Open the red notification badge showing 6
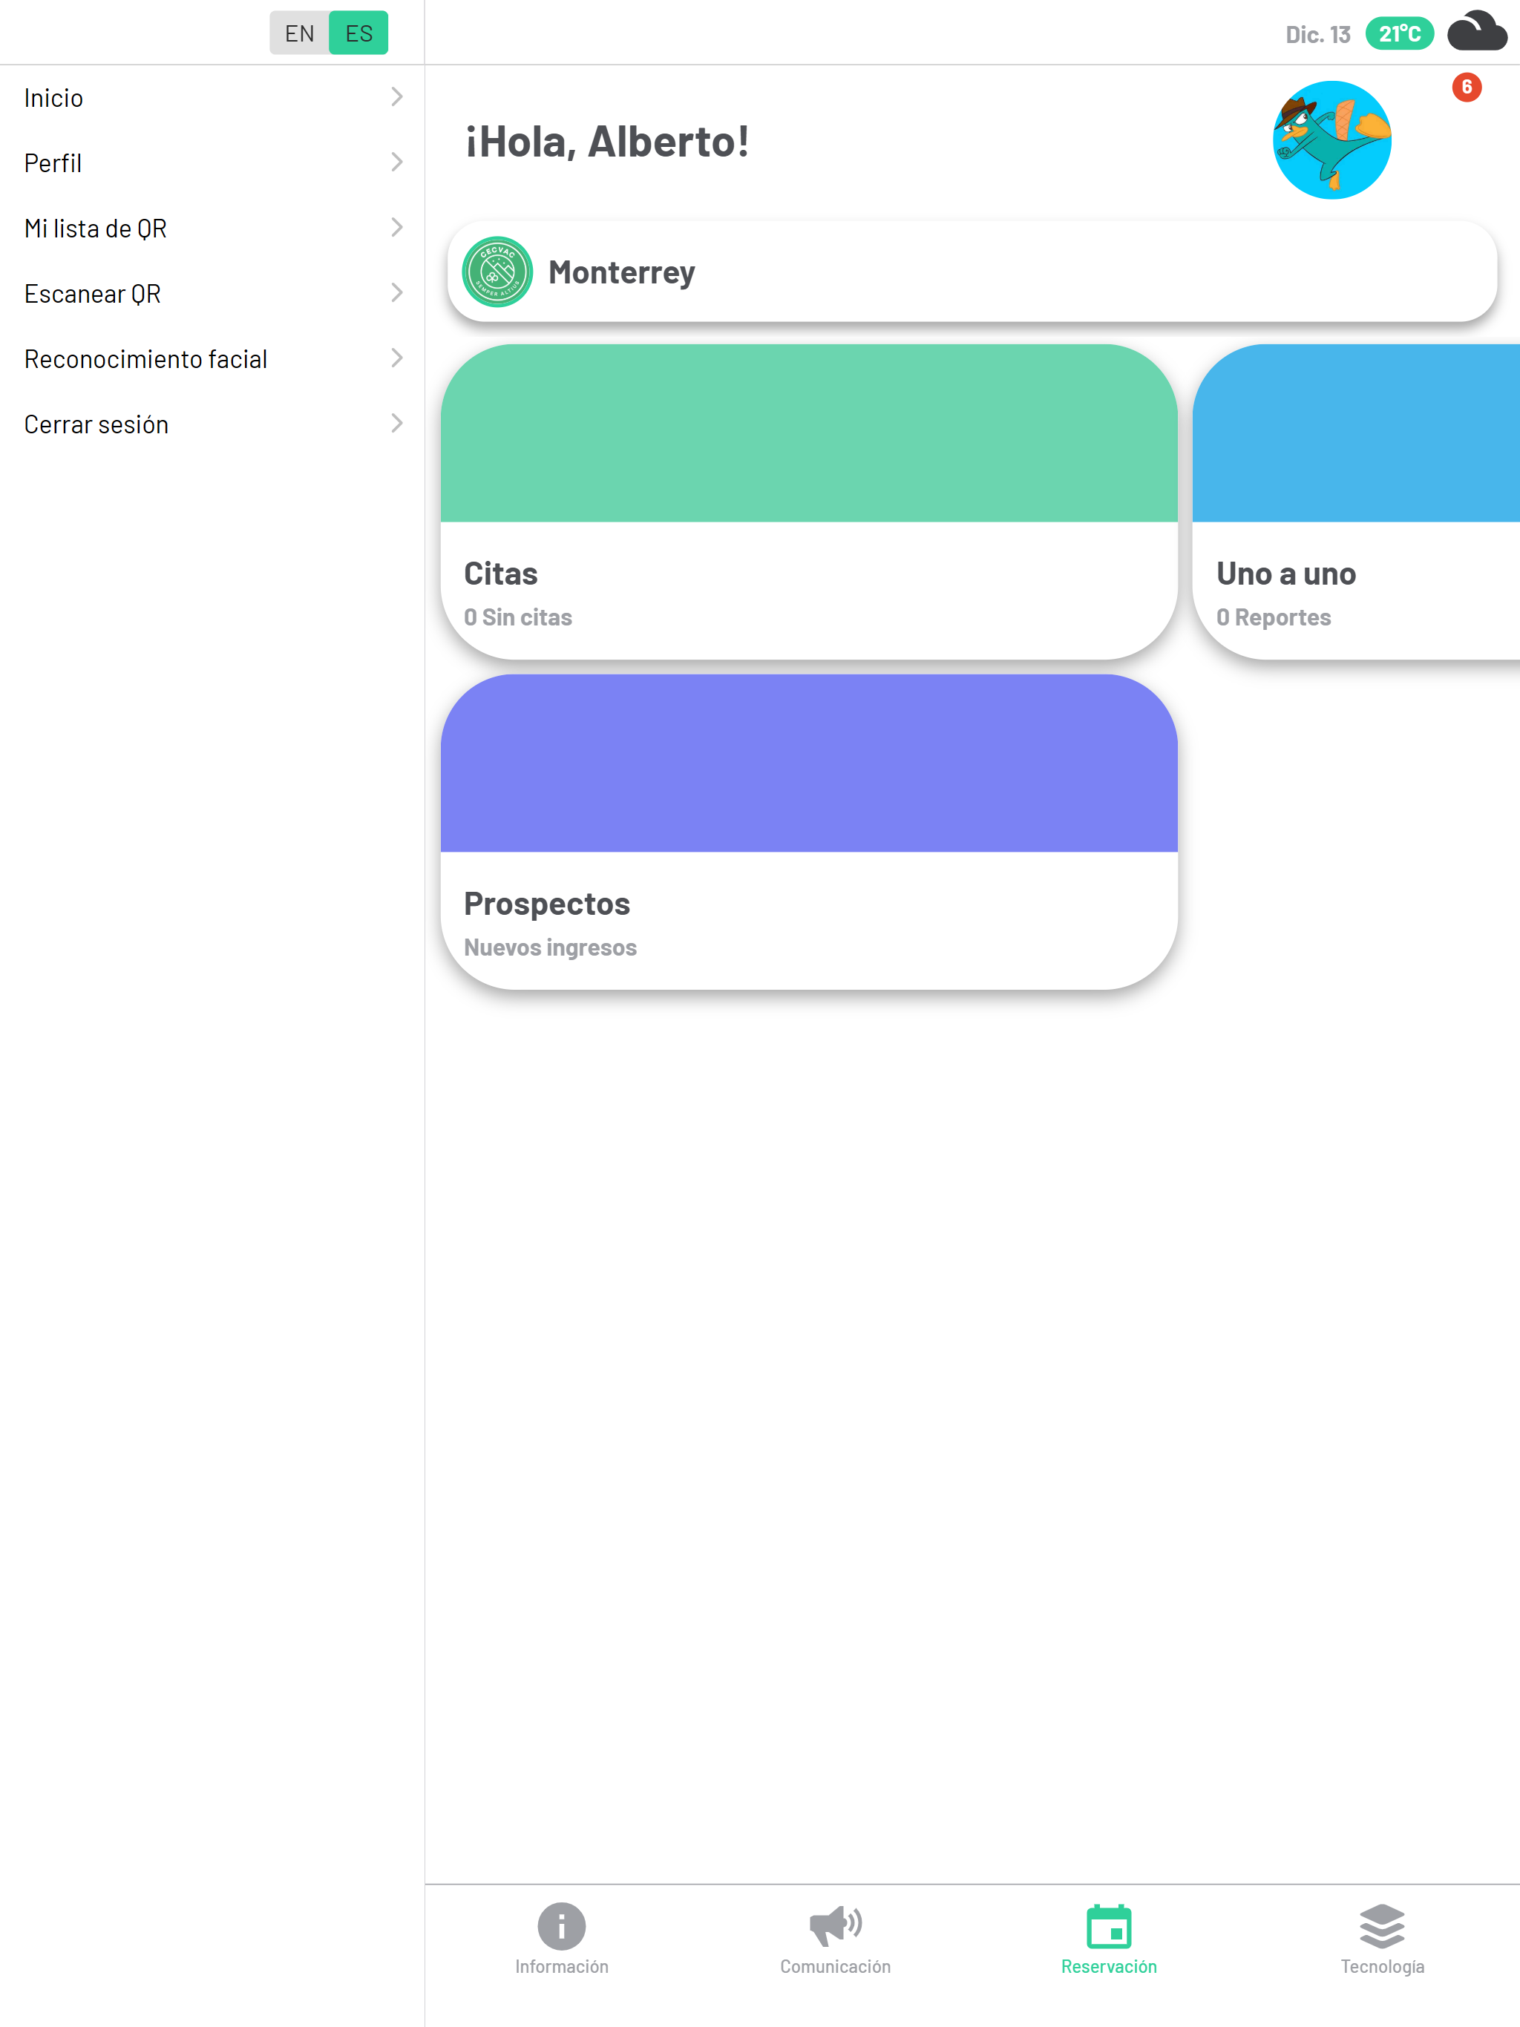The width and height of the screenshot is (1520, 2027). (x=1466, y=87)
